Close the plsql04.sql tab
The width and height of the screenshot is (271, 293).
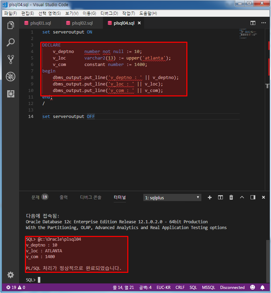[x=139, y=23]
